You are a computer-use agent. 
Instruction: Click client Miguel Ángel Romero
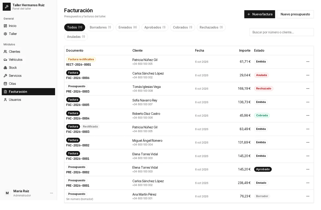[147, 141]
